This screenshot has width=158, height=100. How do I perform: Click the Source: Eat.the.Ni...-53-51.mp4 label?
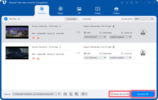45,47
